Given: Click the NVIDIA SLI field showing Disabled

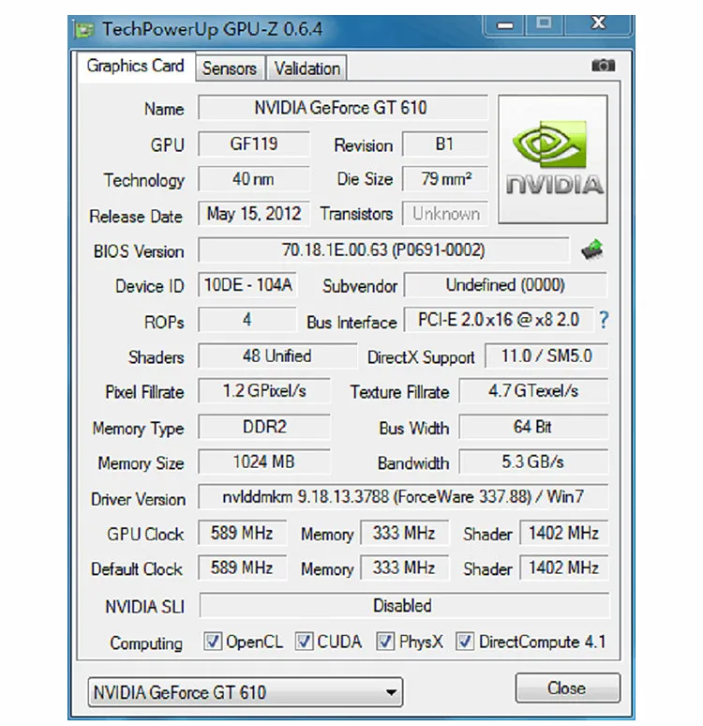Looking at the screenshot, I should click(404, 606).
